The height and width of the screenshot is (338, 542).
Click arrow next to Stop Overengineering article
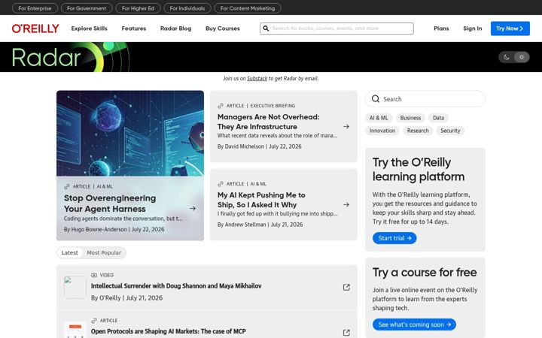pyautogui.click(x=193, y=208)
